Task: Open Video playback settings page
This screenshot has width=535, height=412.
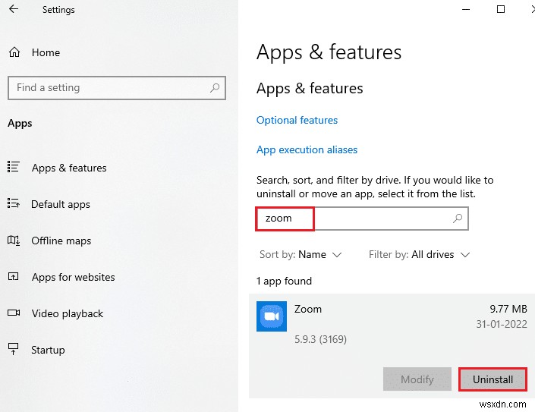Action: 68,314
